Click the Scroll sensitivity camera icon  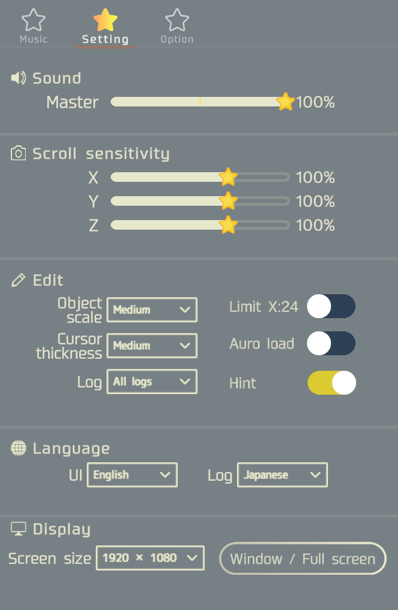[19, 153]
